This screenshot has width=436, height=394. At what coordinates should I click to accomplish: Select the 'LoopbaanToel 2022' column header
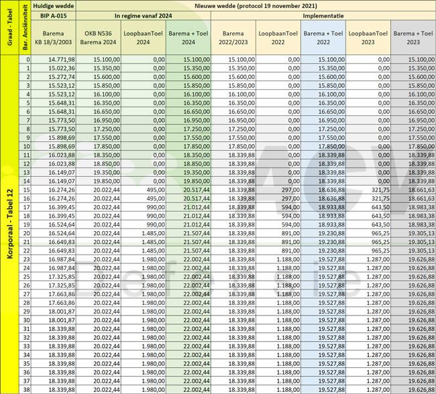coord(278,38)
